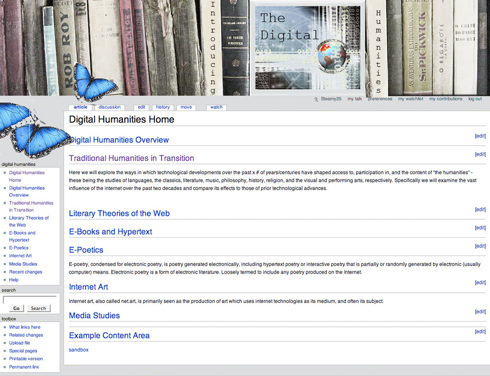The width and height of the screenshot is (490, 376).
Task: Open the Example Content Area heading link
Action: 110,335
